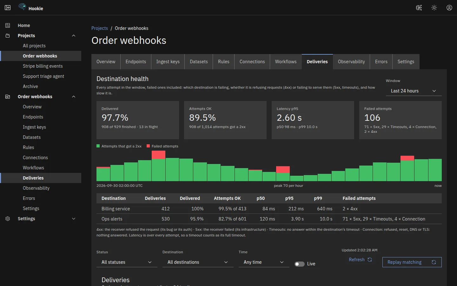The width and height of the screenshot is (457, 286).
Task: Open All projects in sidebar
Action: [41, 46]
